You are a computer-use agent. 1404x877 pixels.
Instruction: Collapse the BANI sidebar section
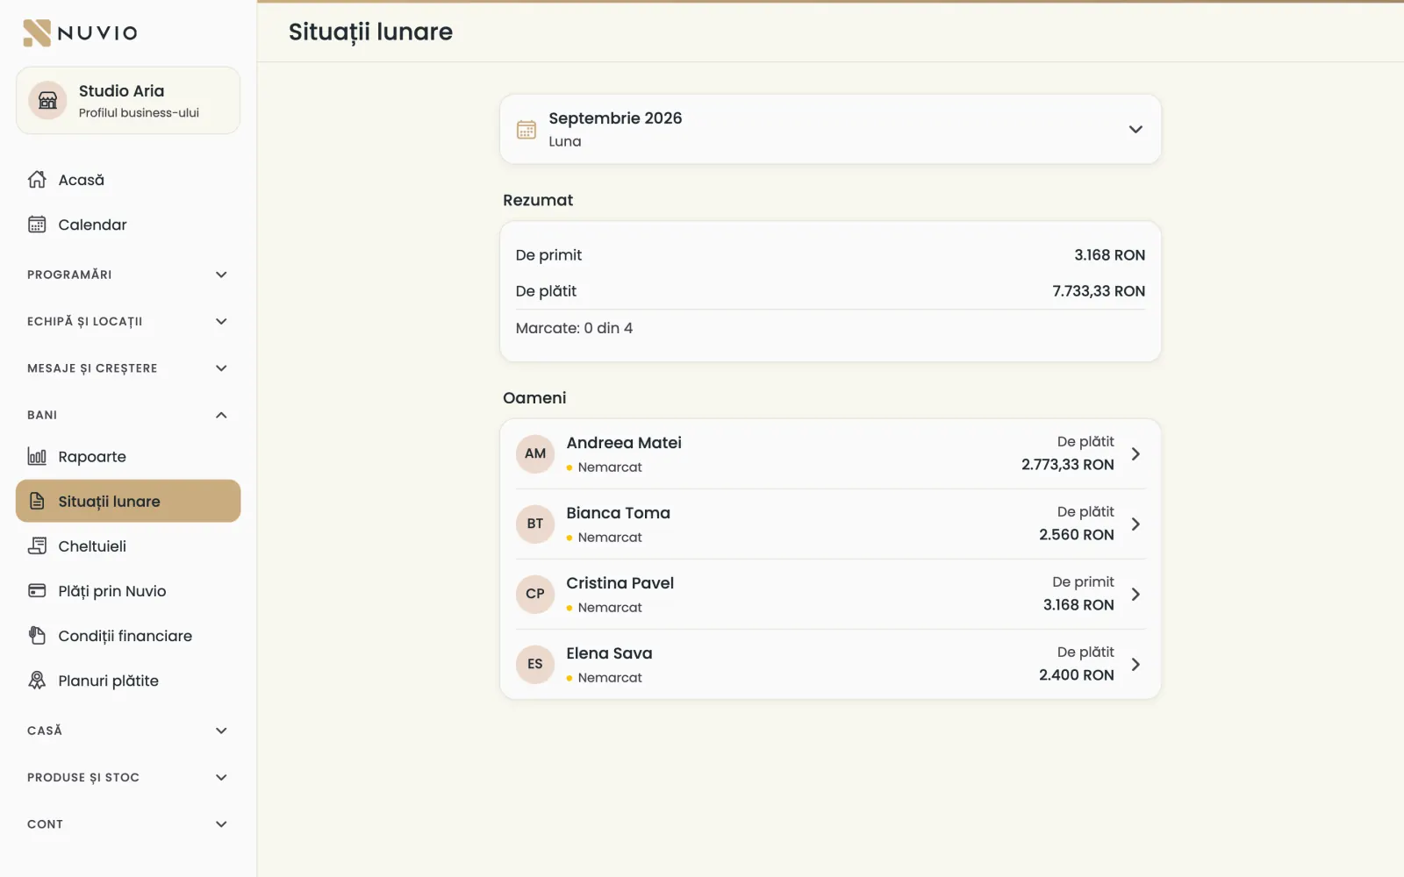(x=128, y=415)
